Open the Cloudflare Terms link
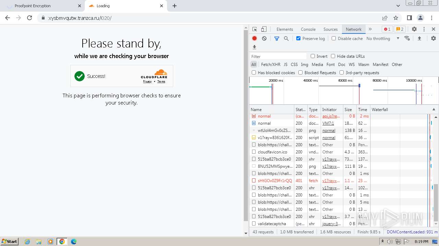Image resolution: width=439 pixels, height=246 pixels. tap(161, 81)
